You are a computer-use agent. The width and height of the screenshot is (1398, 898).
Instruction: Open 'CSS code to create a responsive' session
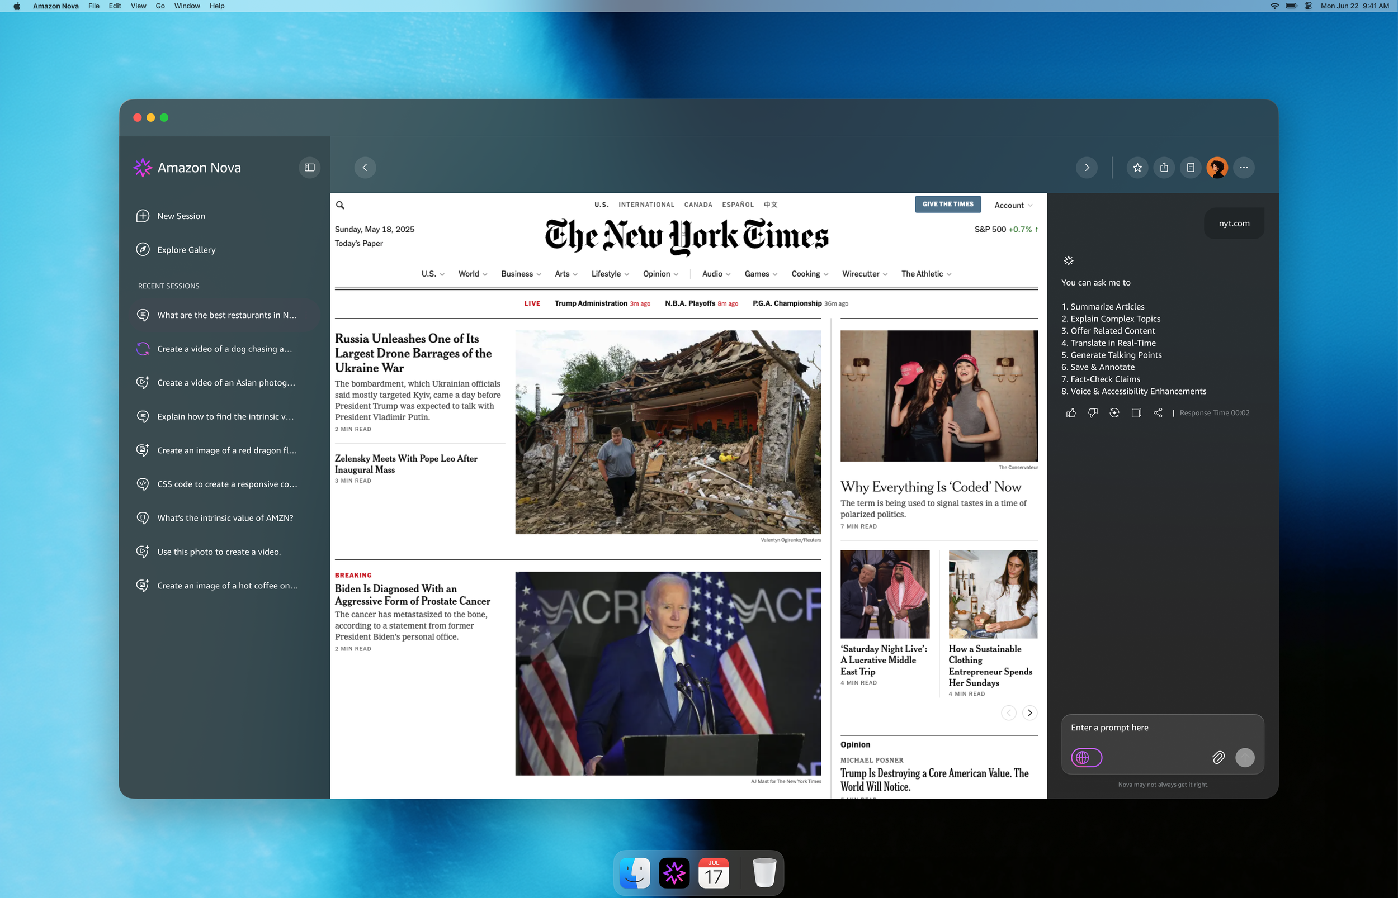click(x=225, y=484)
